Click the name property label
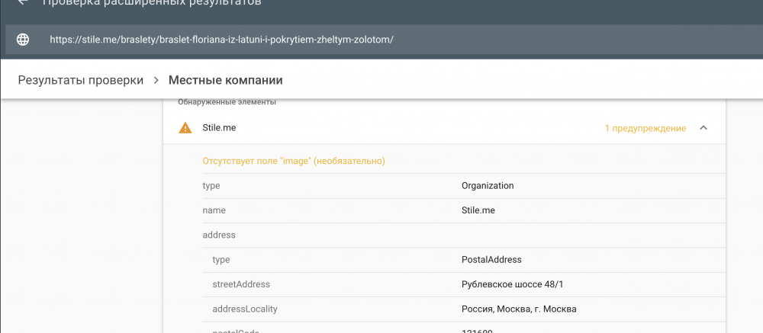763x333 pixels. (214, 210)
